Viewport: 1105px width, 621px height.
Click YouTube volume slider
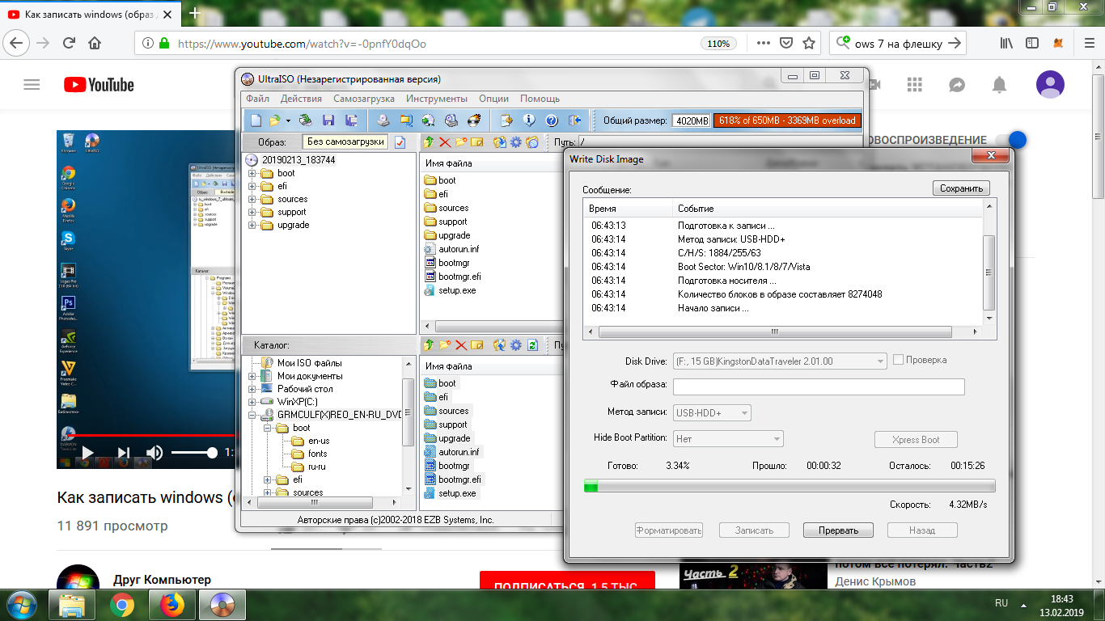tap(194, 453)
